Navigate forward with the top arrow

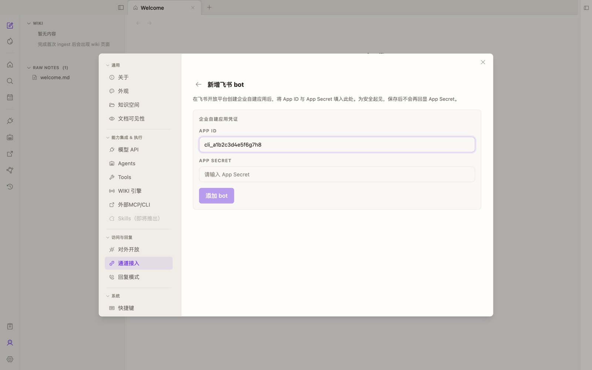tap(149, 23)
